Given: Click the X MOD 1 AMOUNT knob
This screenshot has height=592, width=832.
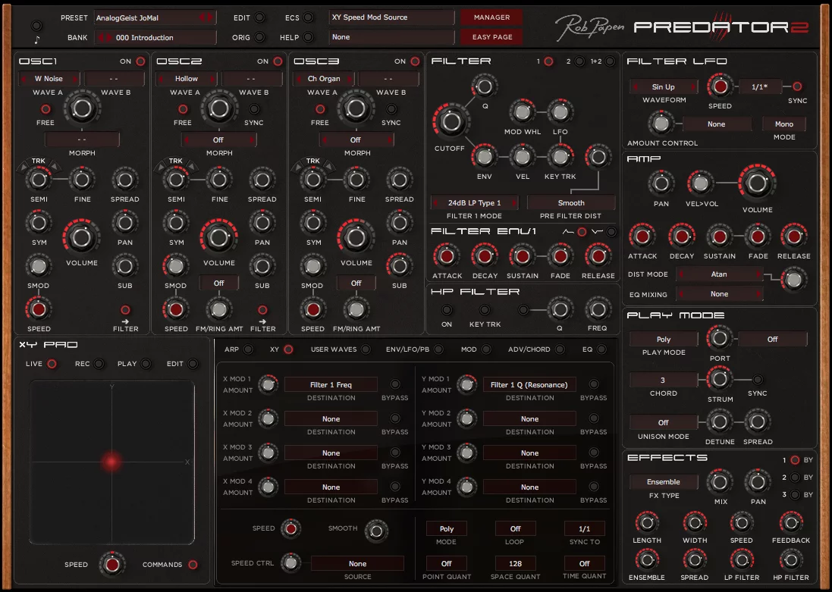Looking at the screenshot, I should (x=268, y=384).
